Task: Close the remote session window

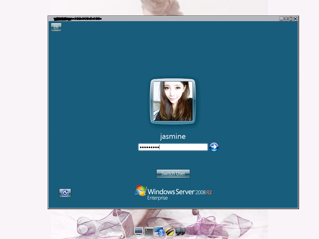Action: click(295, 19)
